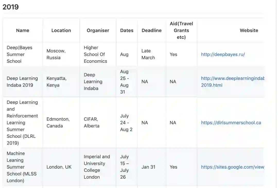Click the Dates column header
278x188 pixels.
click(127, 30)
